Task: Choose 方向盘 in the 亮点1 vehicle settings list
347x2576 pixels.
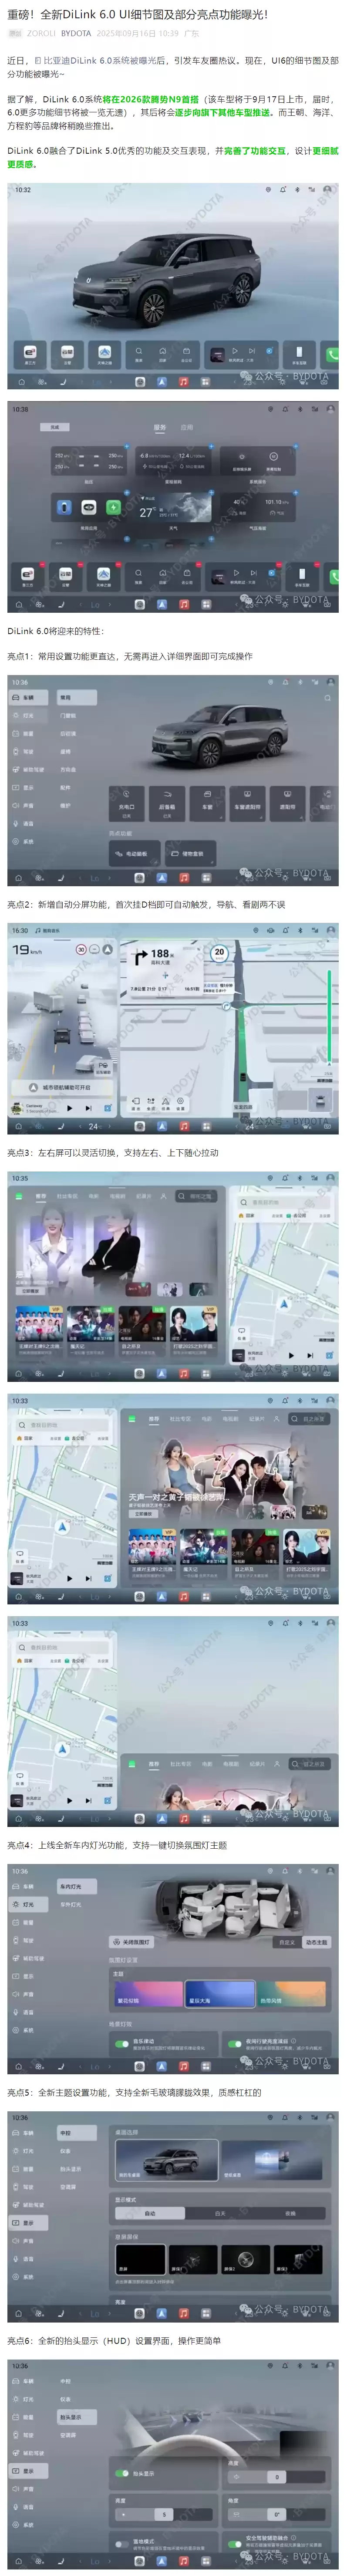Action: 68,770
